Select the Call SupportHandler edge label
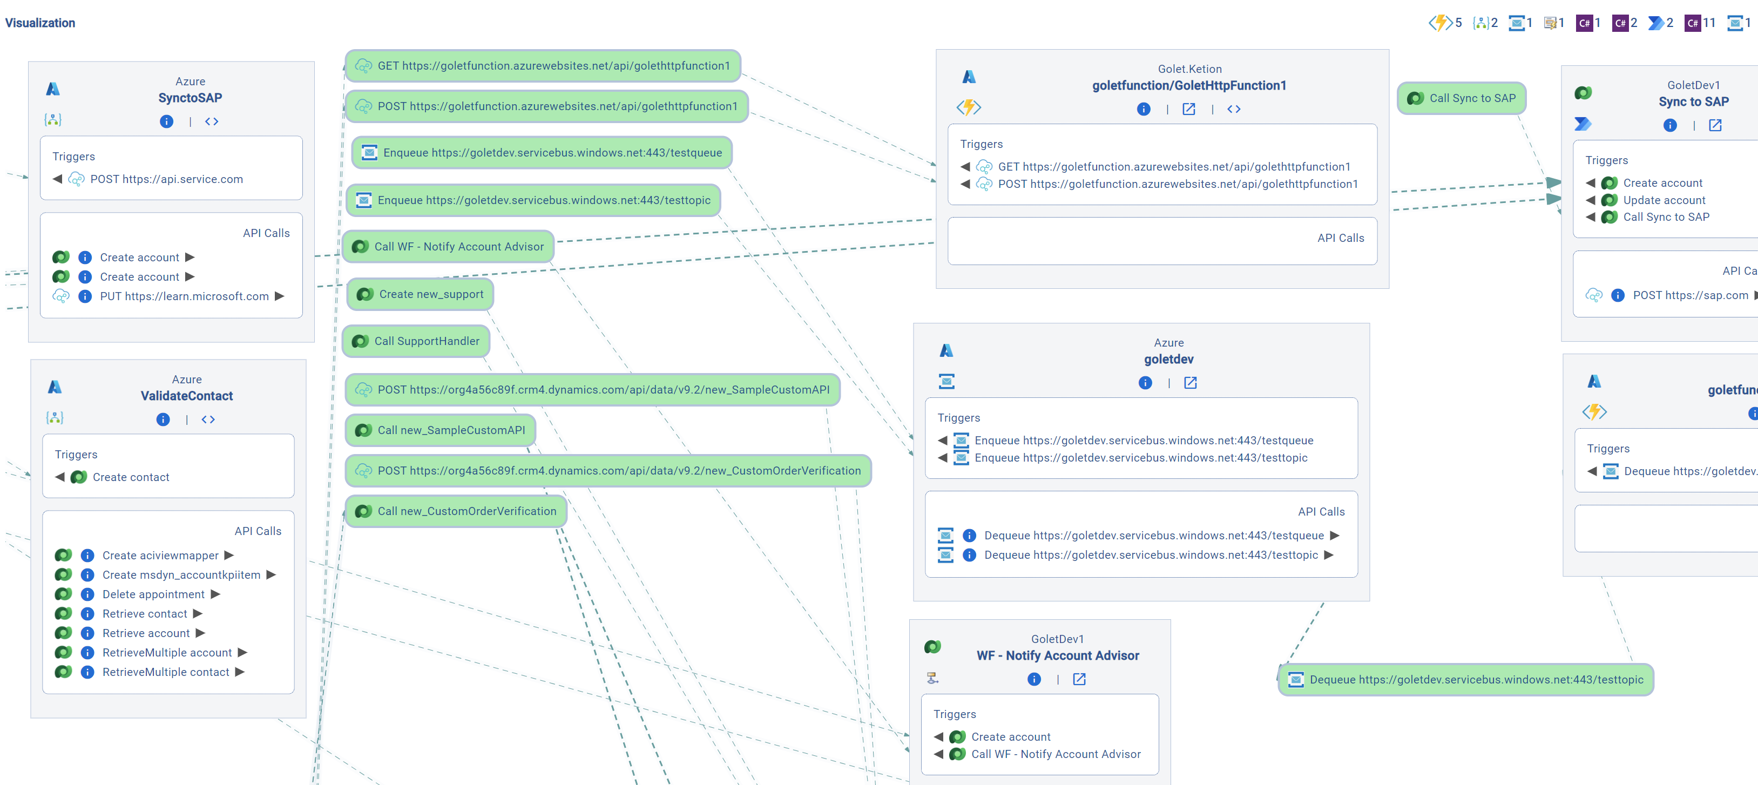Viewport: 1758px width, 785px height. coord(416,341)
